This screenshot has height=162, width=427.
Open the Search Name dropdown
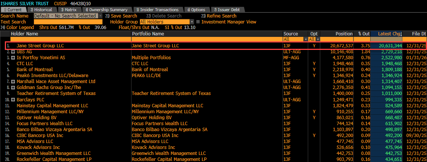[x=100, y=16]
